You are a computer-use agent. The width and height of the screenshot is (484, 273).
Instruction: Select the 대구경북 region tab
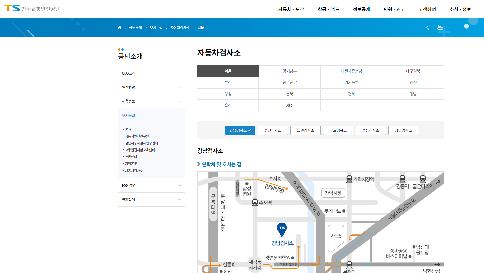point(413,71)
